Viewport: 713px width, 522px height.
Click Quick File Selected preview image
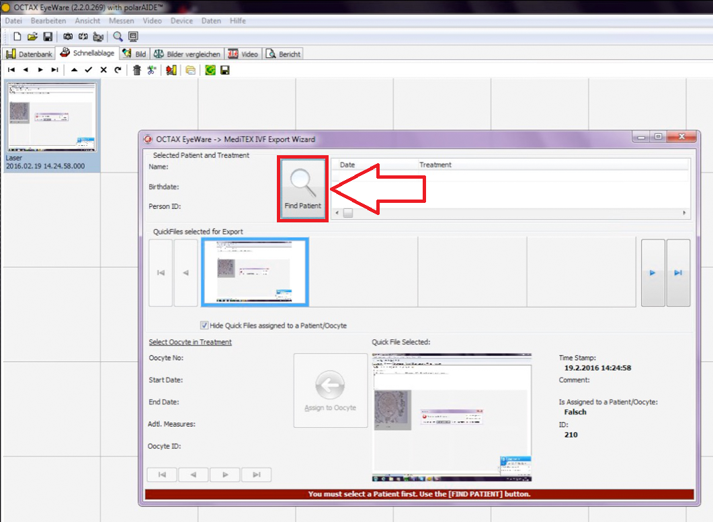coord(452,417)
